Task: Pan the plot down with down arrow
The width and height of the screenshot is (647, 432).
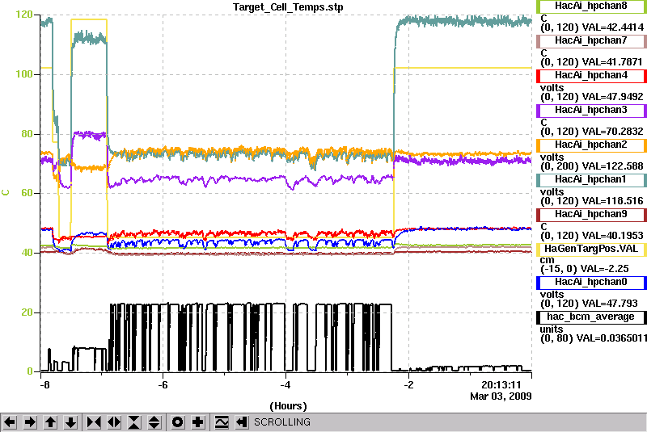Action: click(70, 422)
